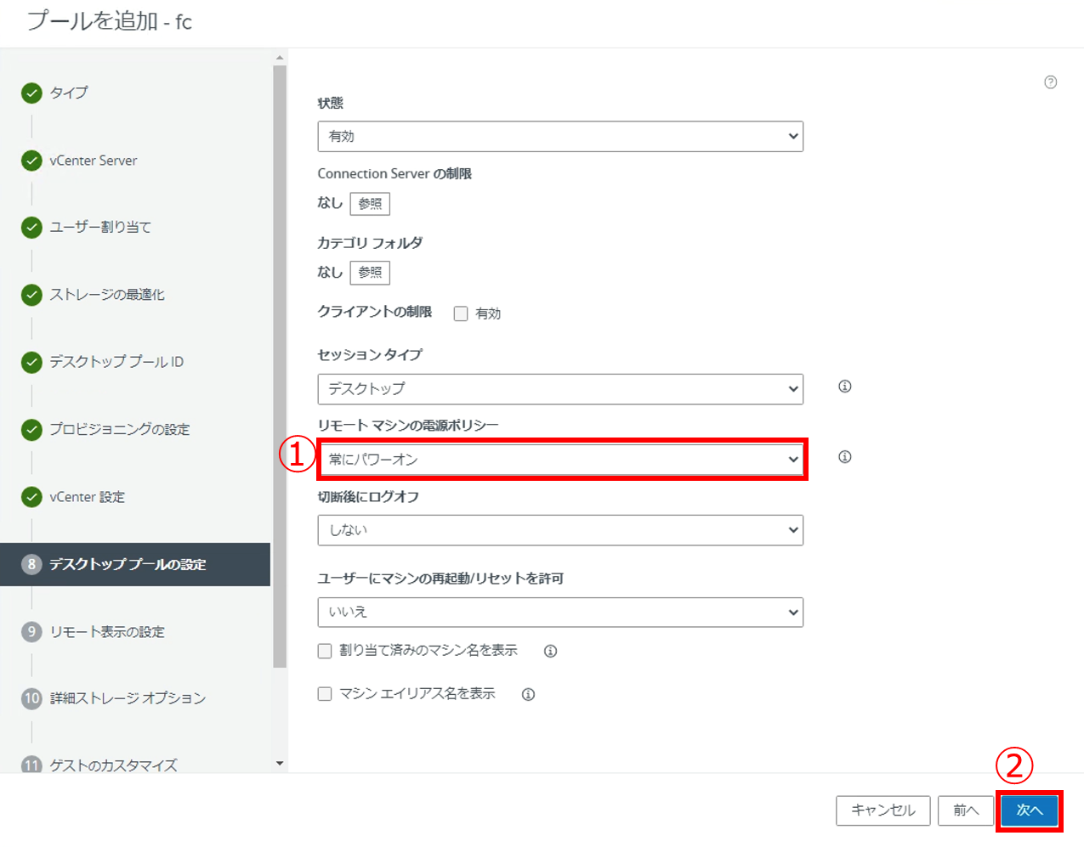
Task: Select プロビジョニングの設定 step in sidebar
Action: coord(119,430)
